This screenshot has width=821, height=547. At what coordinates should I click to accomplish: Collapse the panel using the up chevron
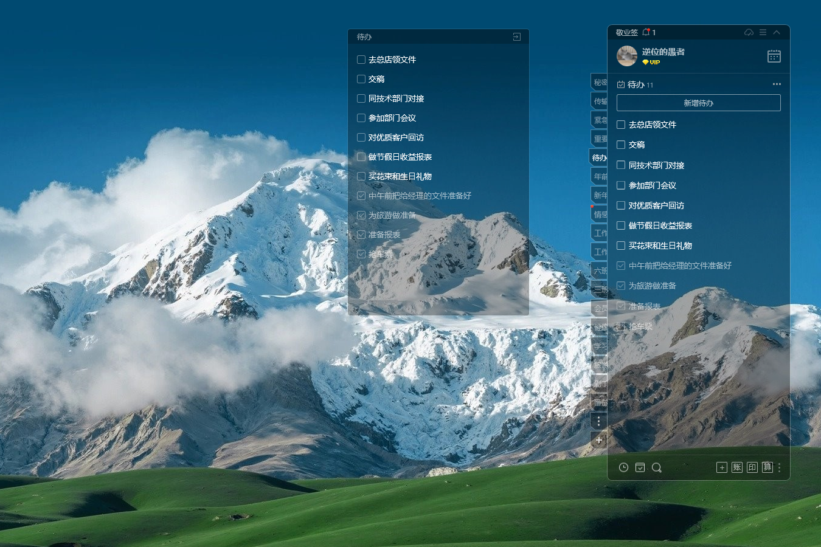(x=777, y=32)
